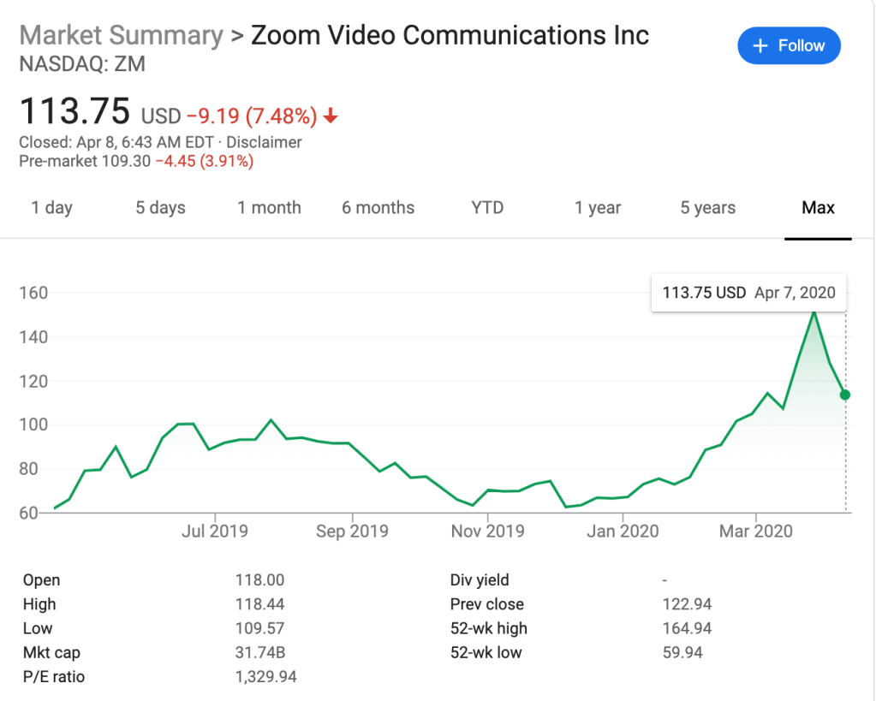
Task: Select the Max range tab
Action: coord(818,208)
